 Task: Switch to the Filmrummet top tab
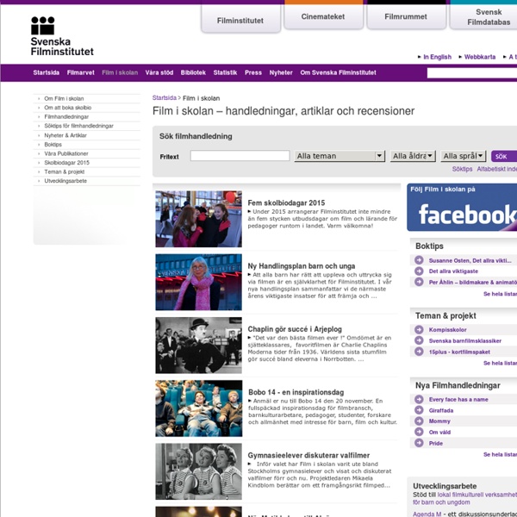406,16
